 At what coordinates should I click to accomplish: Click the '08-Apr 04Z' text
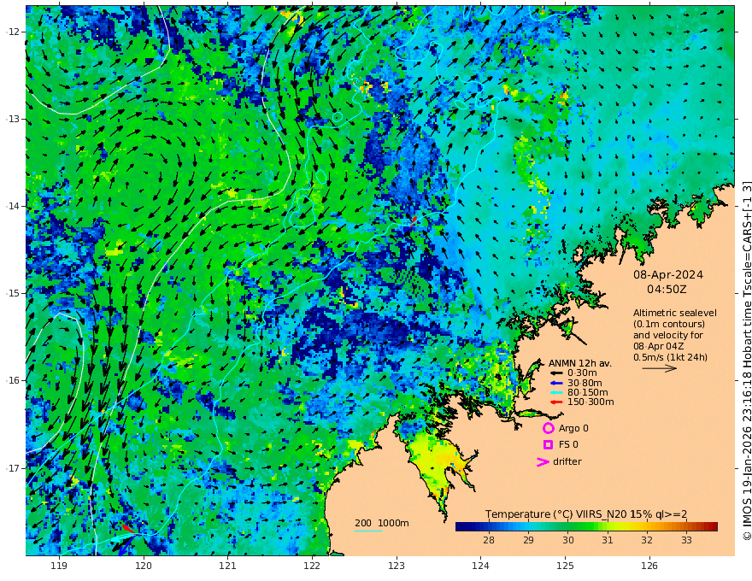[659, 346]
